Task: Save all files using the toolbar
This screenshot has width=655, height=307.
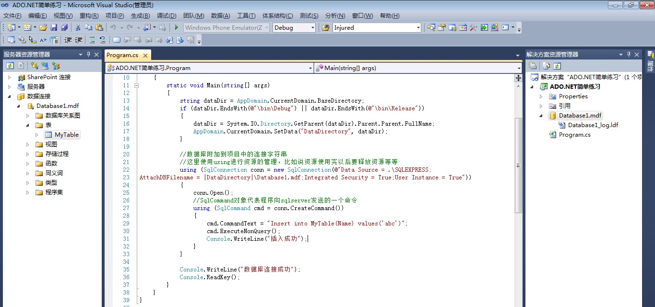Action: click(x=64, y=28)
